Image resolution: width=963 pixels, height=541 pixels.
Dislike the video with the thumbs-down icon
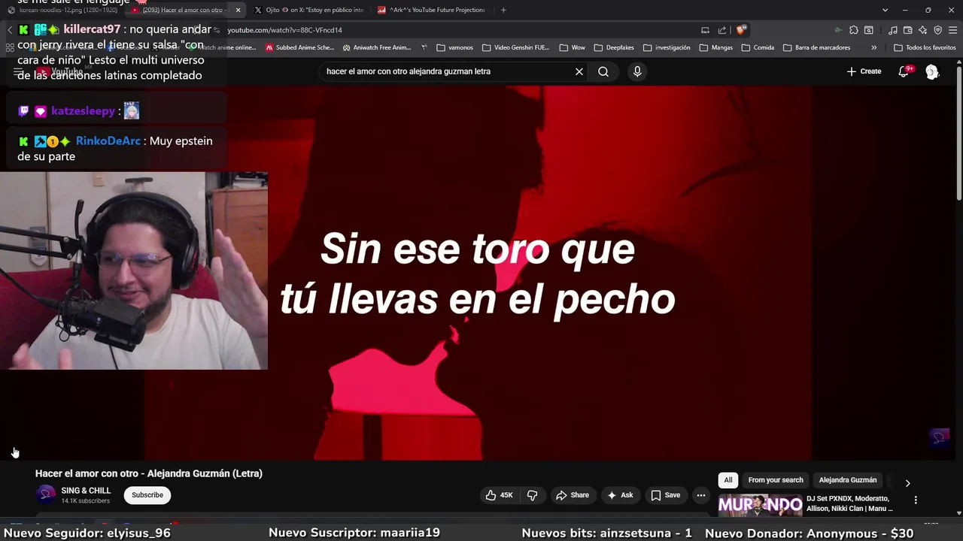[533, 495]
